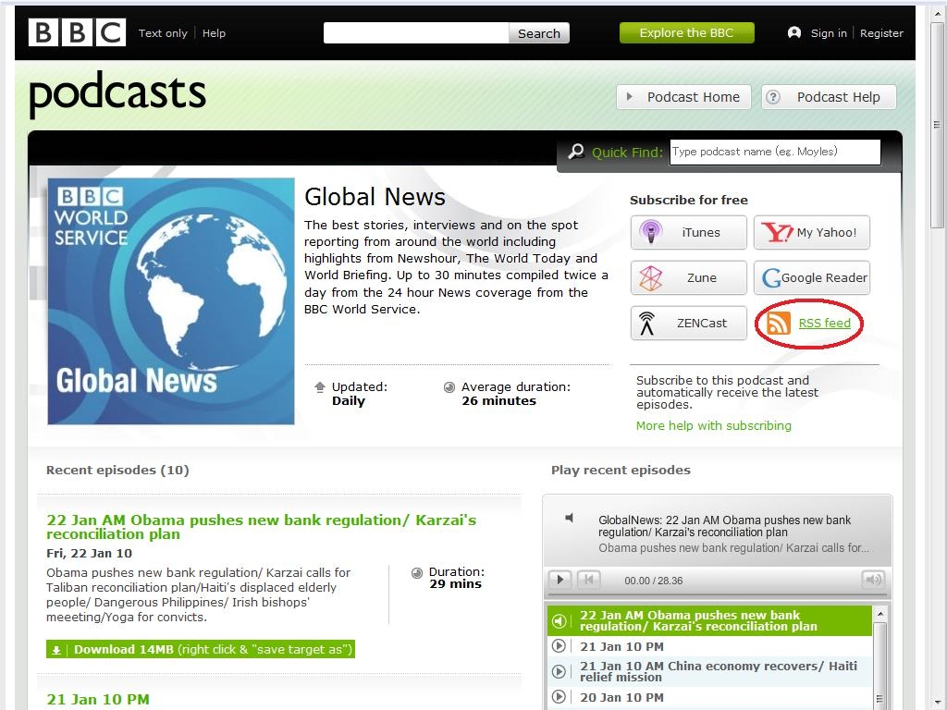Click the Google G logo icon
This screenshot has width=947, height=710.
click(771, 277)
